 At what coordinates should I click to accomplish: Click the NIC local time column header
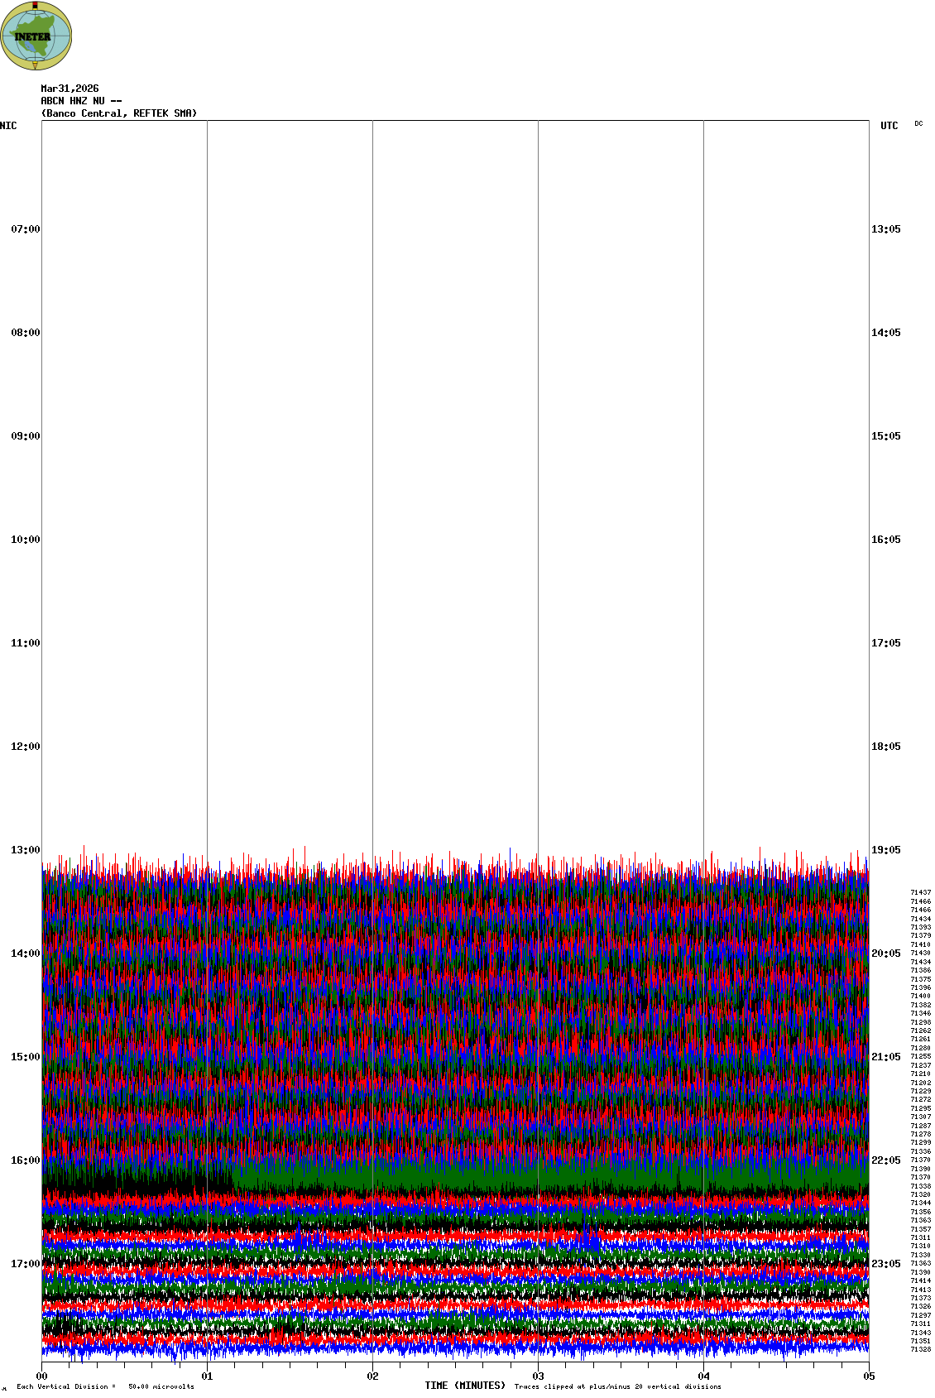click(x=8, y=126)
